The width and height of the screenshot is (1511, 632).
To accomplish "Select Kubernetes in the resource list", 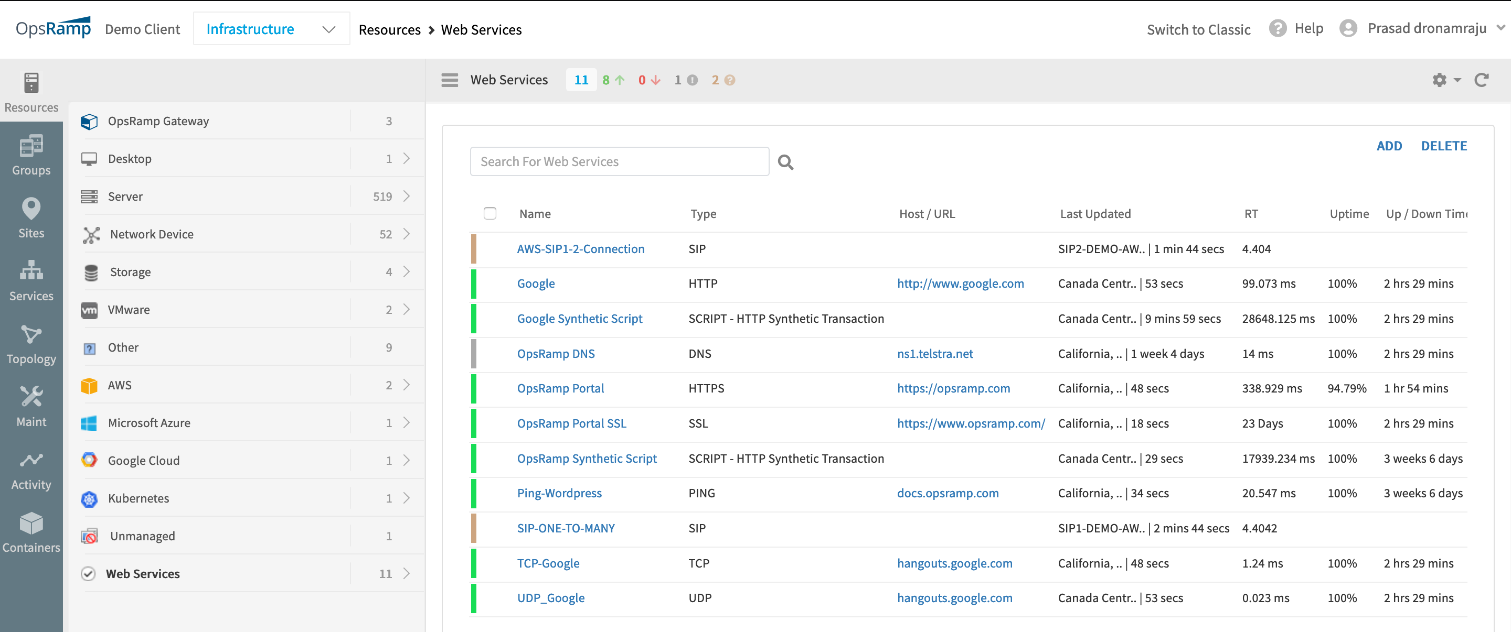I will (139, 498).
